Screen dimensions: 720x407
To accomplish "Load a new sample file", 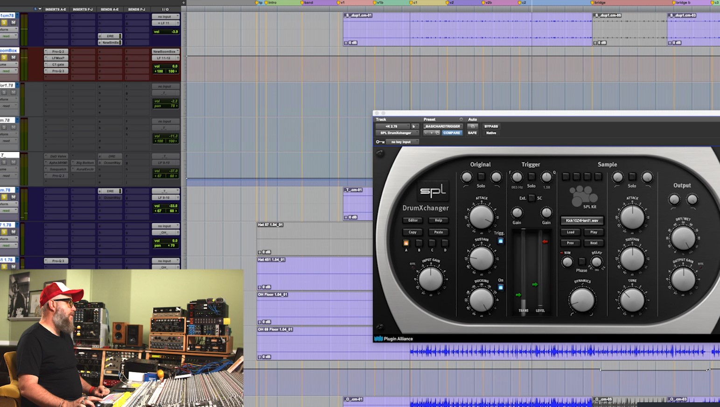I will (570, 232).
